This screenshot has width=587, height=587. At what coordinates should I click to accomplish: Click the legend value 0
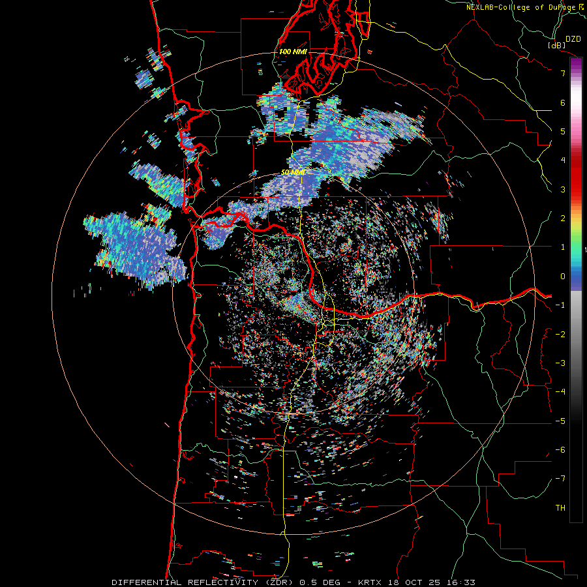click(562, 277)
